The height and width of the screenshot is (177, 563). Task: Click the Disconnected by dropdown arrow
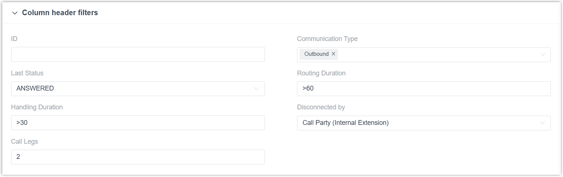point(543,123)
